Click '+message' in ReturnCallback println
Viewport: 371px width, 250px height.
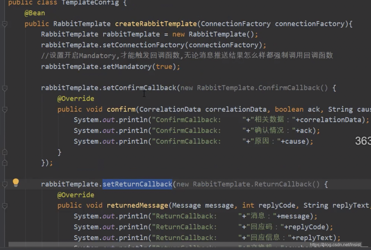(x=295, y=216)
